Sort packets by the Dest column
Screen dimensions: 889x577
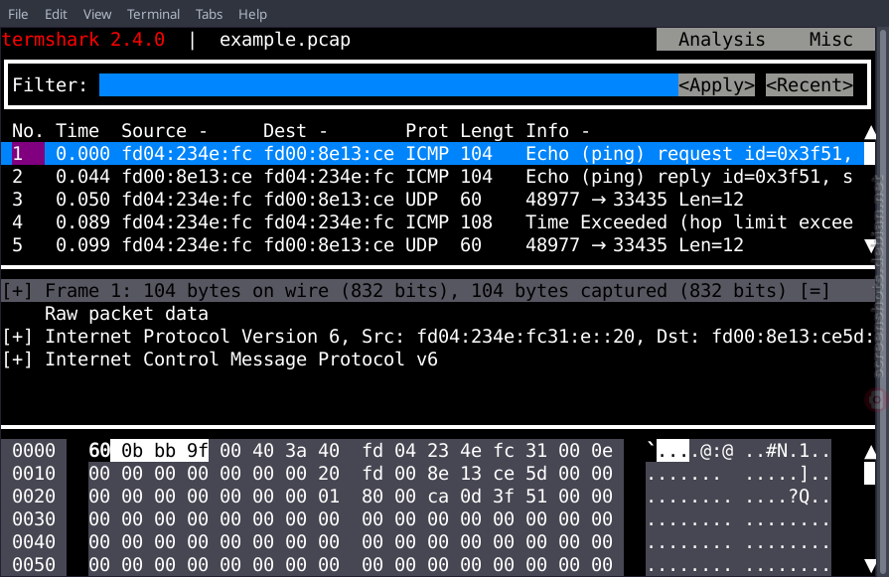pyautogui.click(x=295, y=131)
